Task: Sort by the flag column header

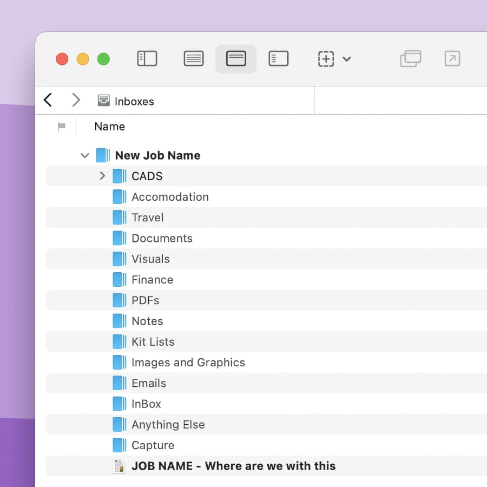Action: pos(62,127)
